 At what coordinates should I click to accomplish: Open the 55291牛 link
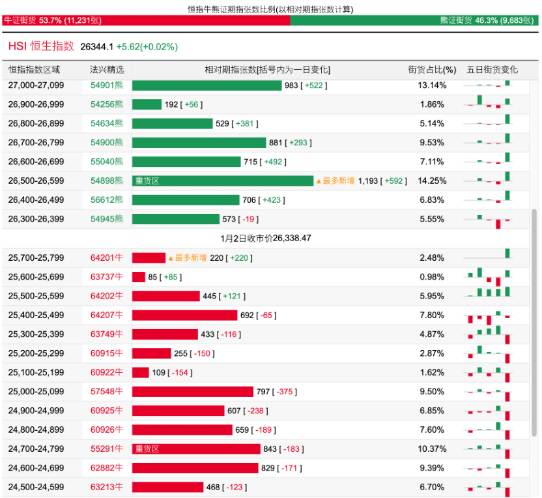coord(107,449)
